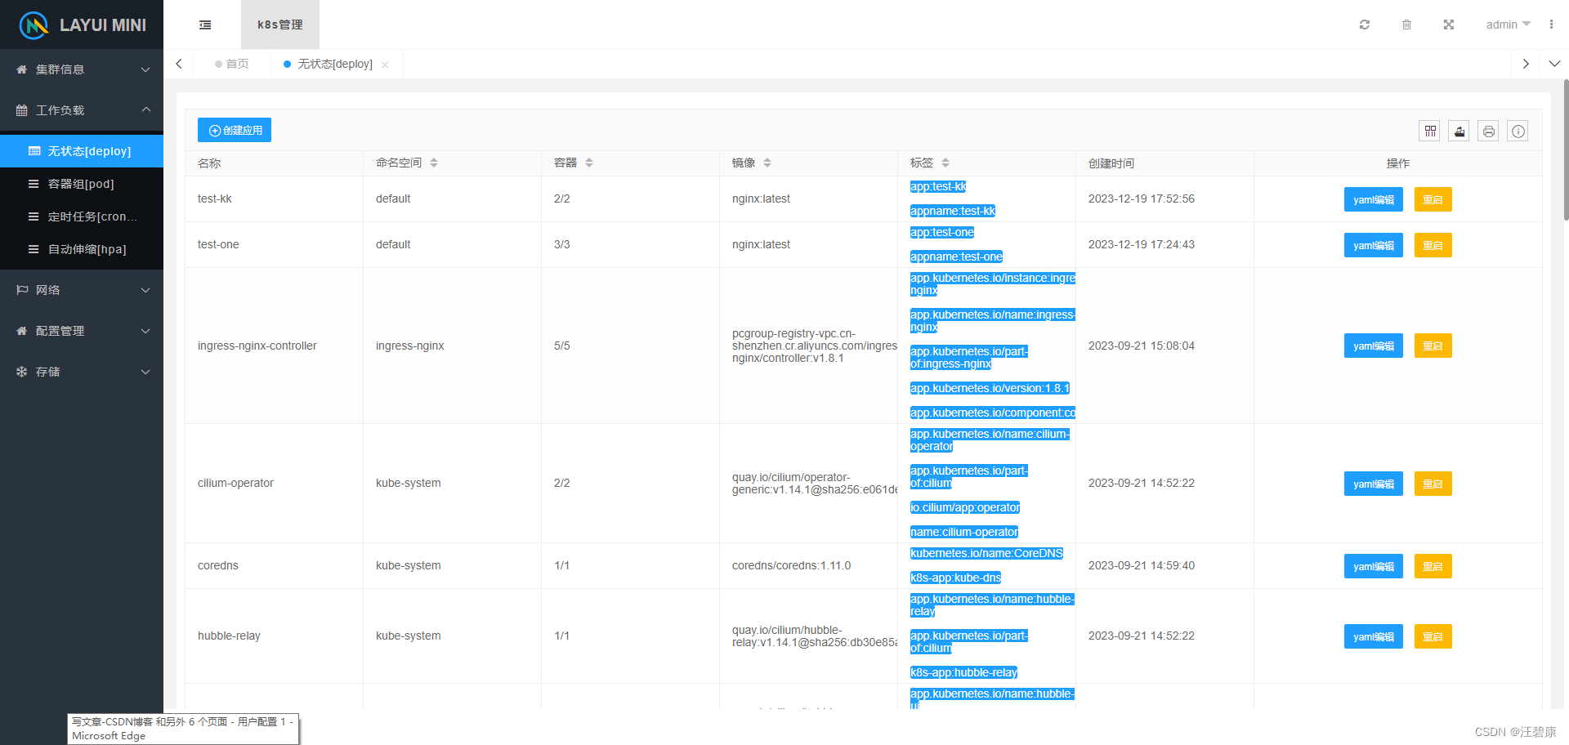Image resolution: width=1569 pixels, height=745 pixels.
Task: Click 重启 for hubble-relay
Action: pos(1433,636)
